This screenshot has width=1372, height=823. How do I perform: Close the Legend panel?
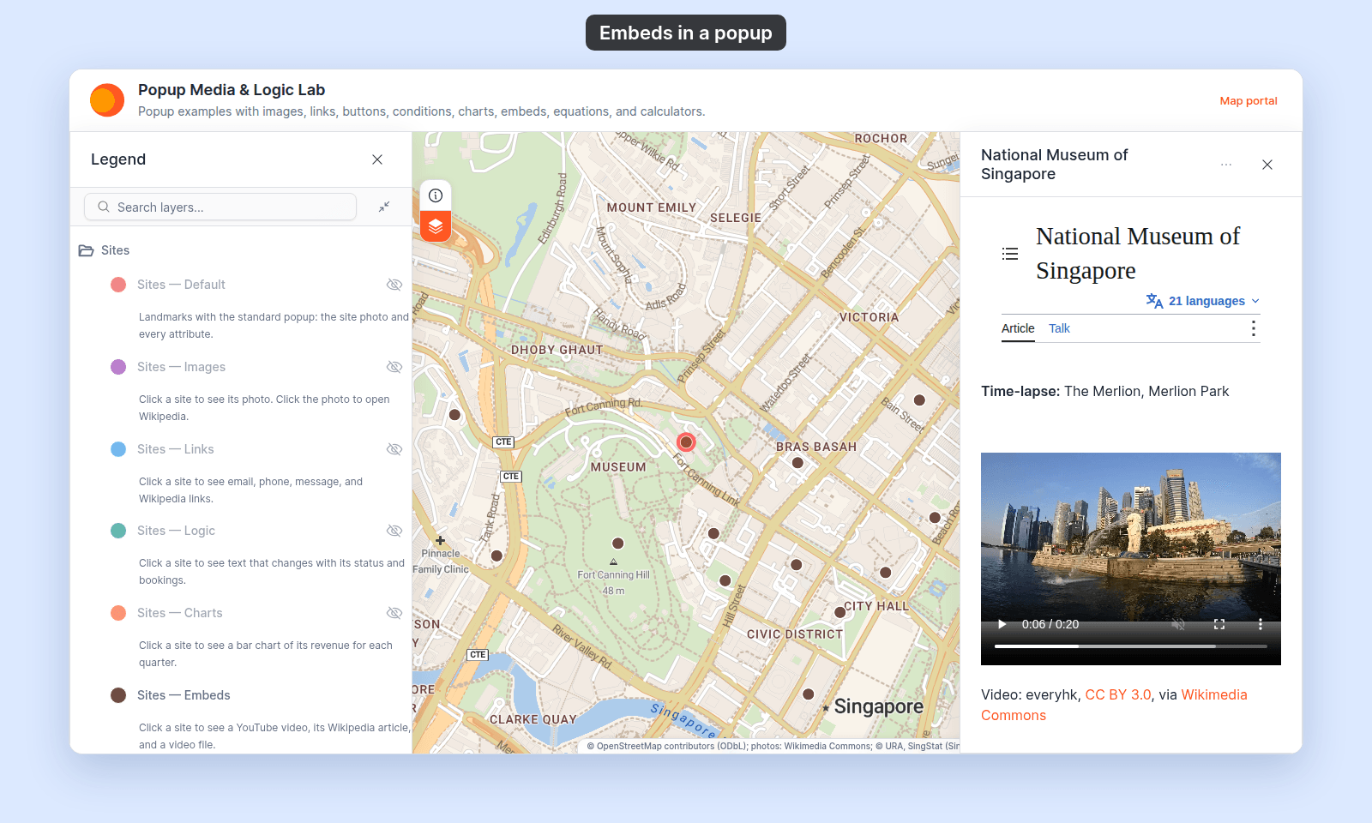click(x=377, y=159)
